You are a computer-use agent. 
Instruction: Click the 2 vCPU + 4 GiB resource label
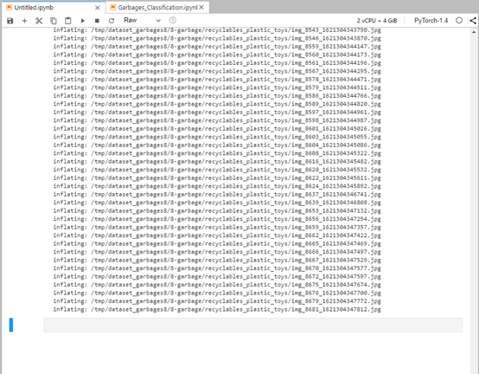377,21
